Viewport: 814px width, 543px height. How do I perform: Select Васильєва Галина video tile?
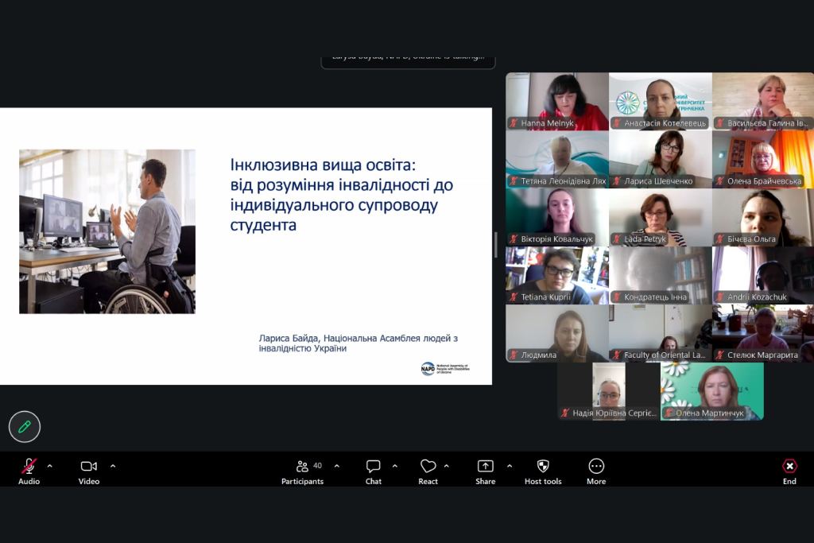(763, 101)
